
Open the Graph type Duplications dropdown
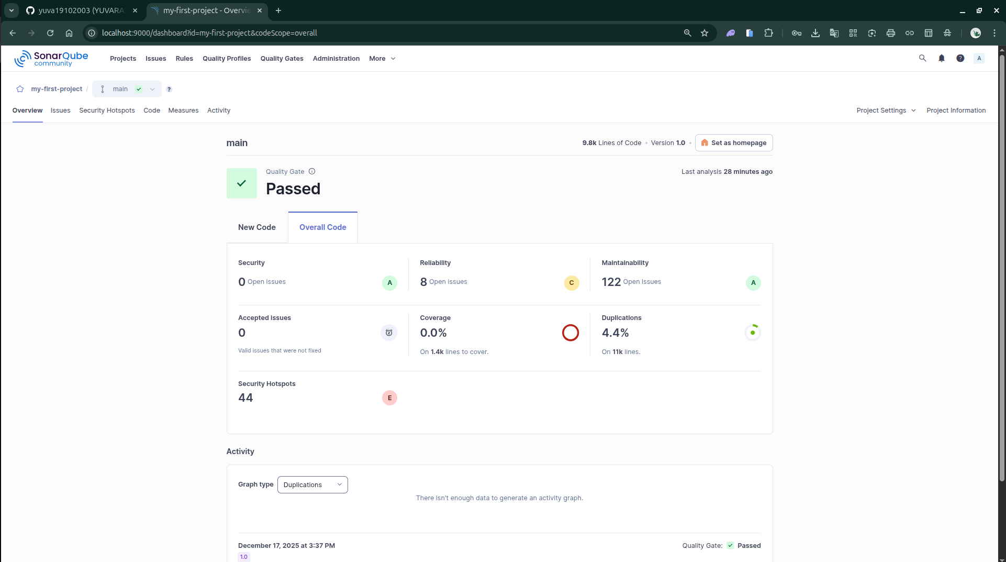pos(312,484)
